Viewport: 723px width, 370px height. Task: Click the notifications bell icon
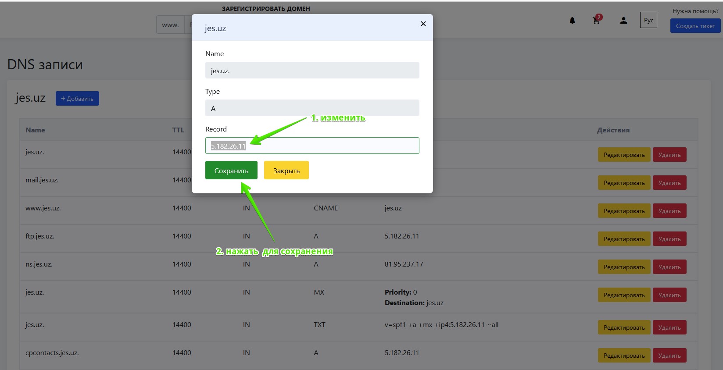572,21
